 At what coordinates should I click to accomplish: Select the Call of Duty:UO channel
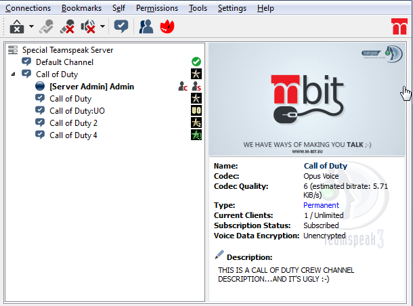[x=77, y=111]
